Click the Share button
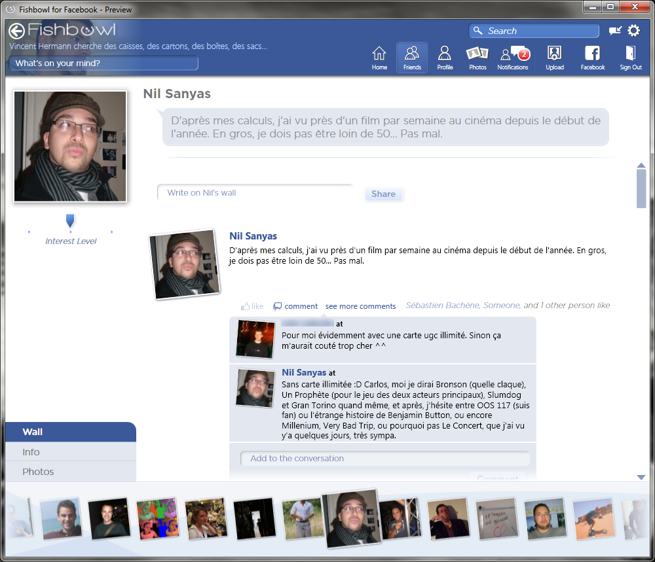The image size is (655, 562). pyautogui.click(x=383, y=194)
